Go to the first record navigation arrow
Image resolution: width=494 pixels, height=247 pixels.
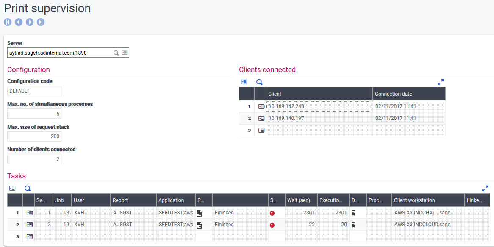(8, 22)
